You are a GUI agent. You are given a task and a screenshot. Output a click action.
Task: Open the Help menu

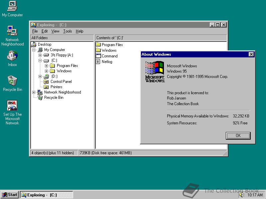tap(79, 31)
